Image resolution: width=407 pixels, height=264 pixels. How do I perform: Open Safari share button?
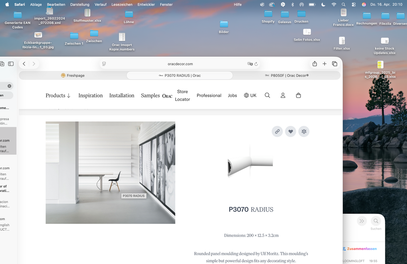[x=315, y=64]
